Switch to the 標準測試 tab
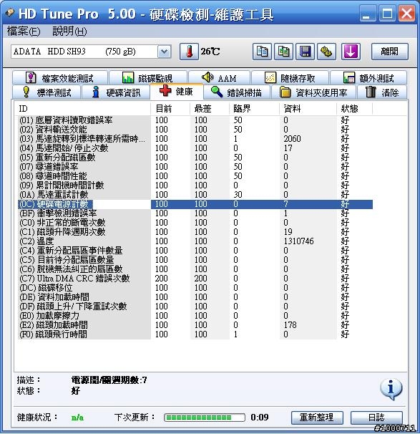420x434 pixels. point(47,92)
